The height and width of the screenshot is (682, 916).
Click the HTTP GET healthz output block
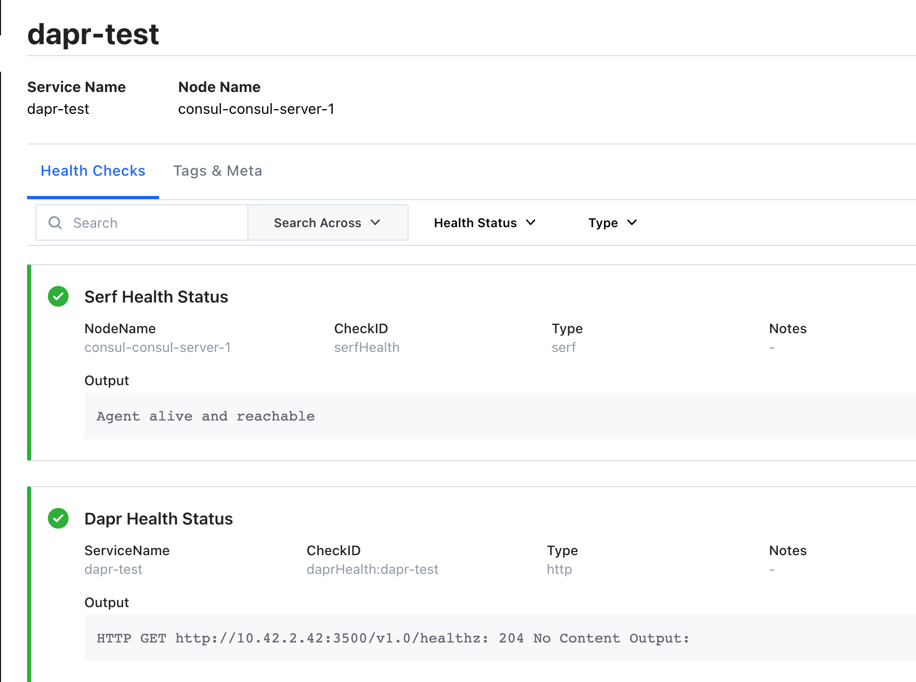tap(392, 638)
